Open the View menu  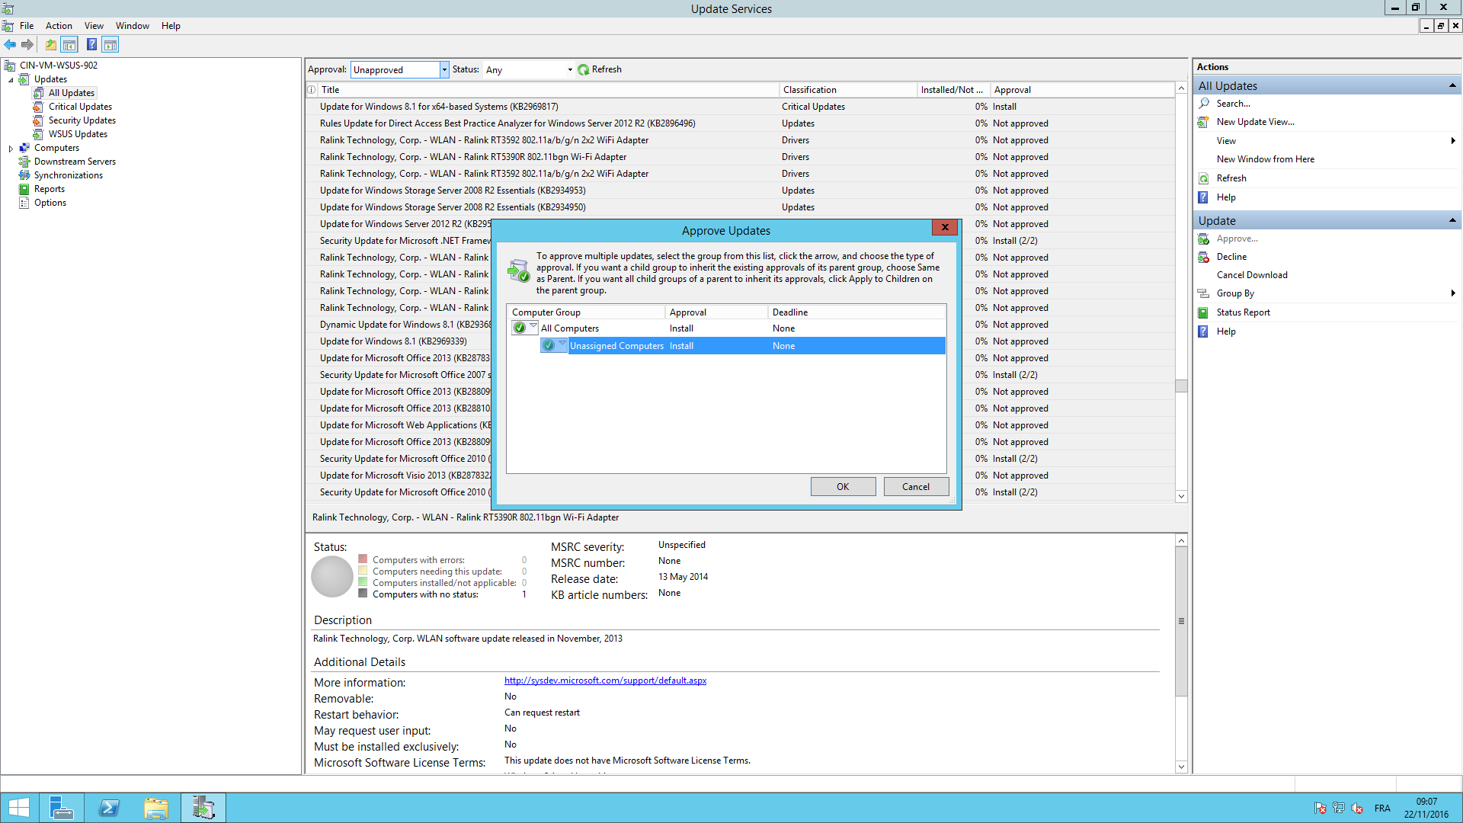click(x=94, y=26)
